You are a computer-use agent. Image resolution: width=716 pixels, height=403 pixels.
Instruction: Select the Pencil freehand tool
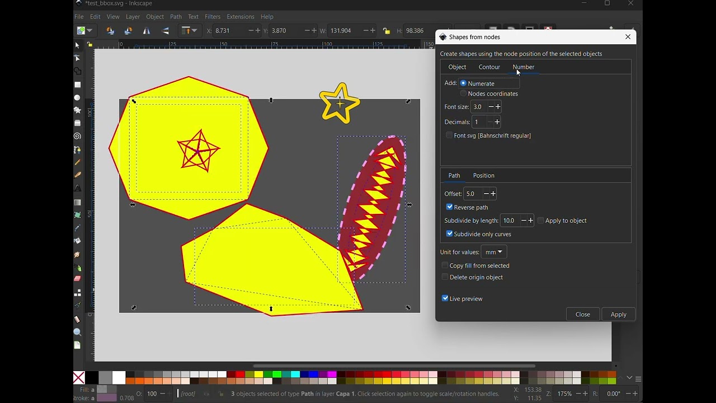(x=78, y=162)
